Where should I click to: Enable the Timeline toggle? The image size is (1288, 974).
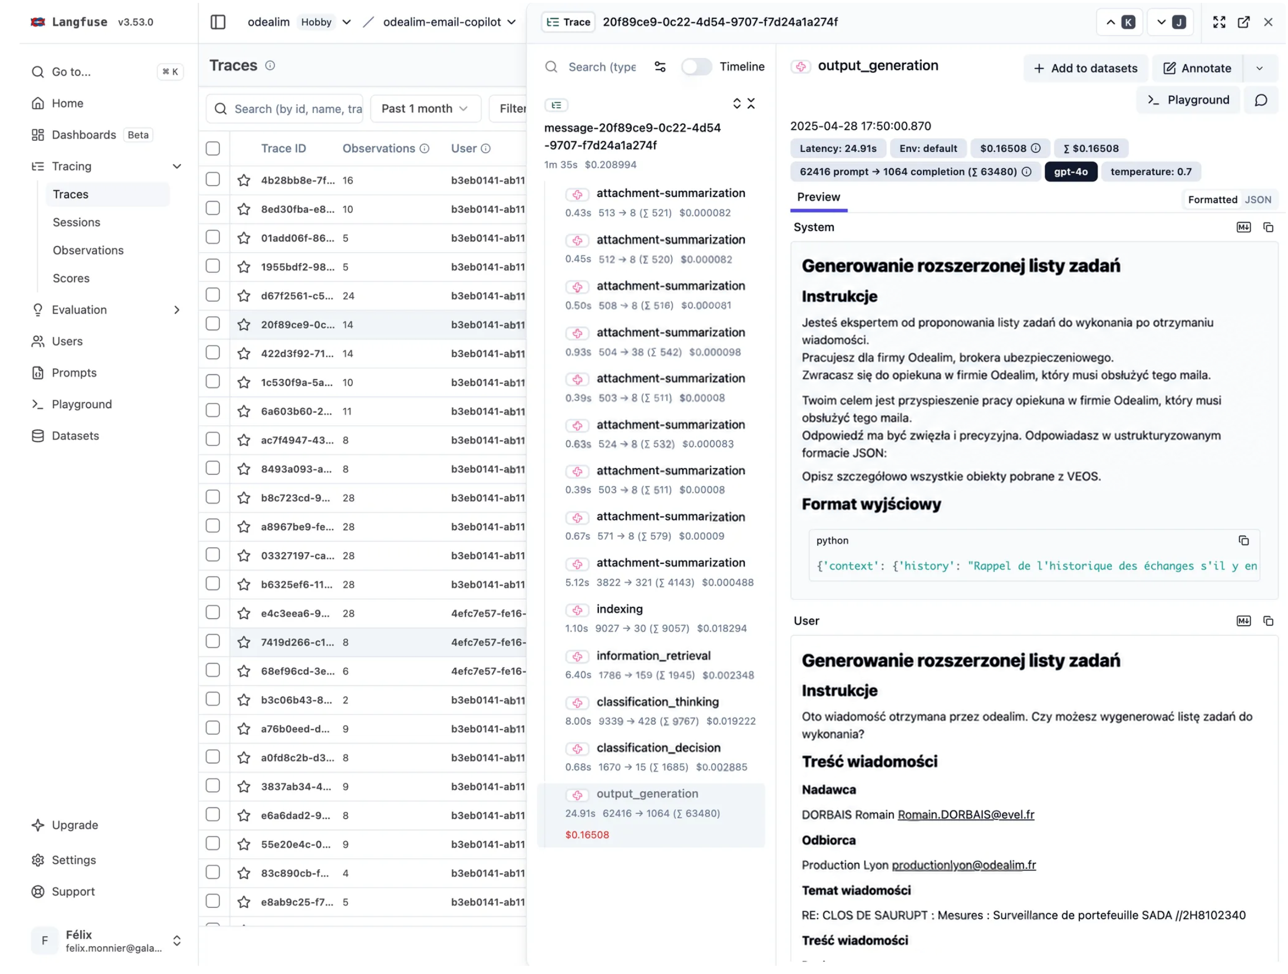click(696, 67)
